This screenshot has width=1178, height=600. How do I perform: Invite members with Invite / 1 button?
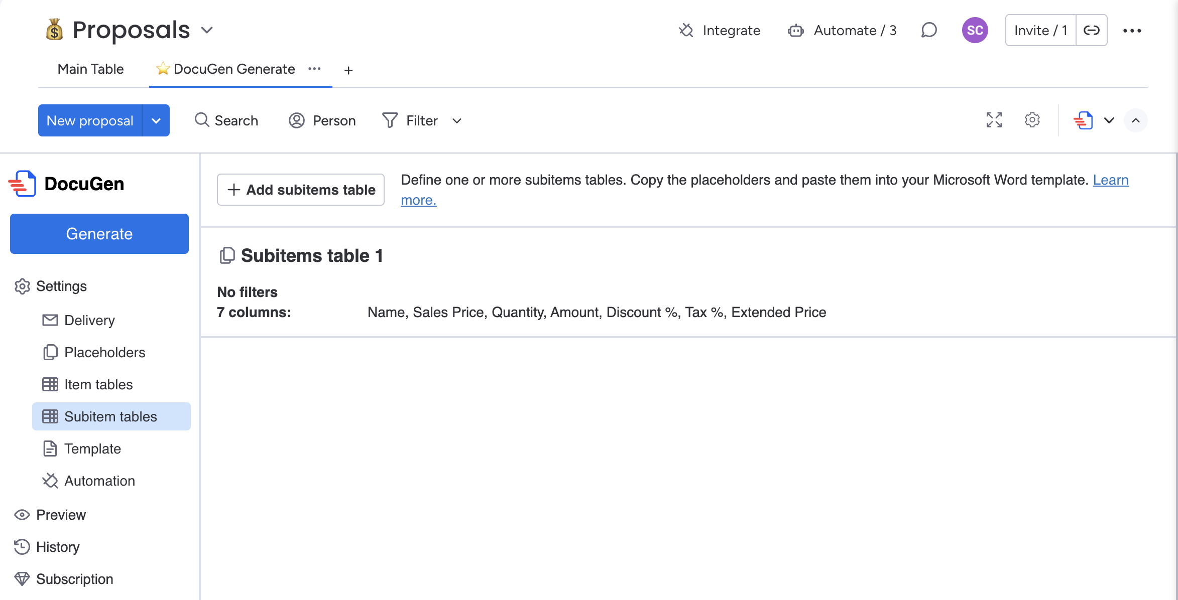(x=1040, y=30)
